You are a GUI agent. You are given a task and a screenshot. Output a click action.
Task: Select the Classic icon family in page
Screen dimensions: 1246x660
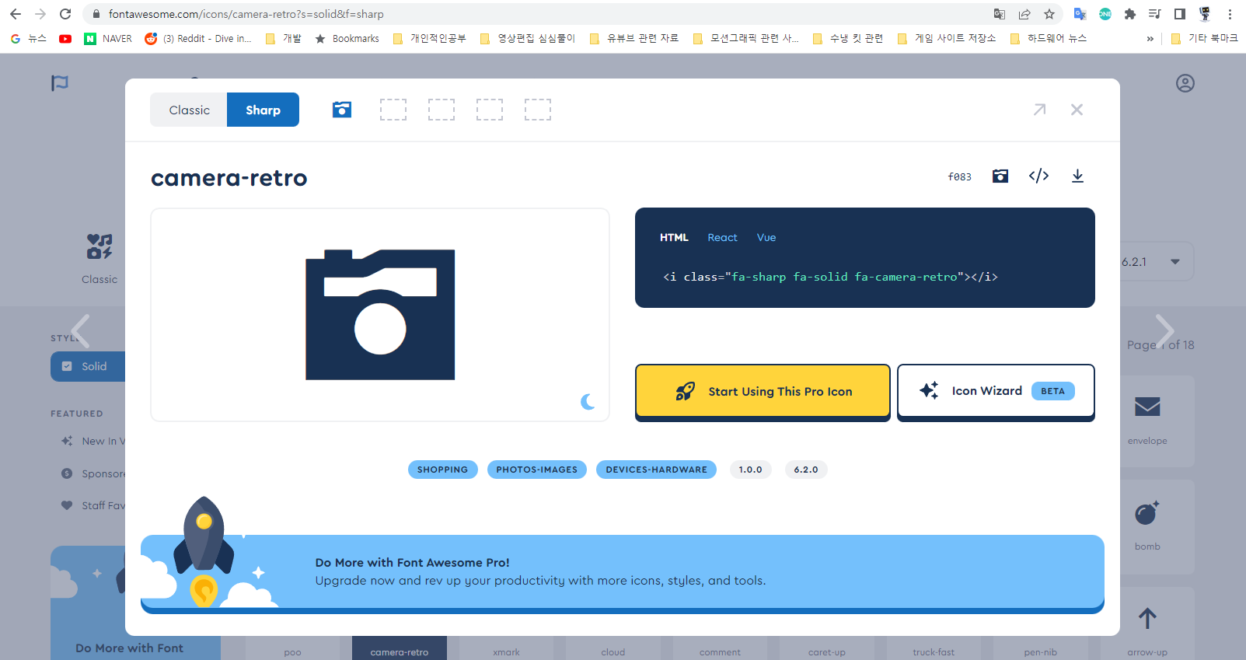pyautogui.click(x=99, y=259)
